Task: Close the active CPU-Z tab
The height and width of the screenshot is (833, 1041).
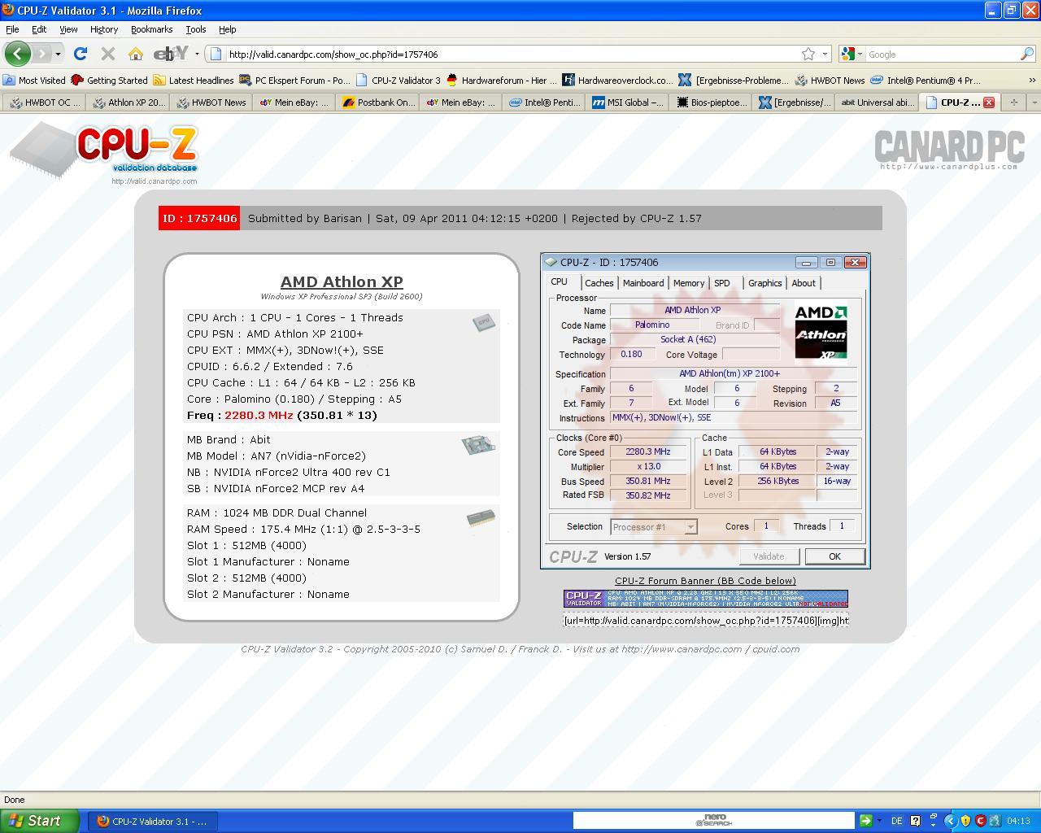Action: [x=989, y=102]
